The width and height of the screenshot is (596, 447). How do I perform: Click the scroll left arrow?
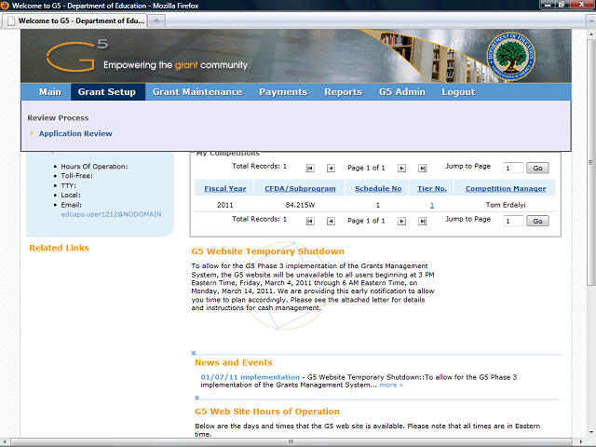click(6, 441)
